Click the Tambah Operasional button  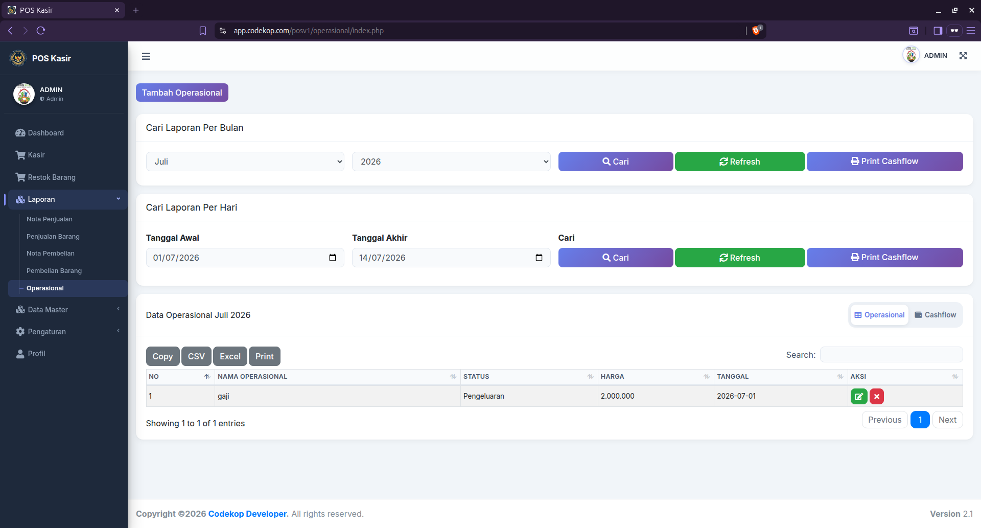pyautogui.click(x=182, y=93)
